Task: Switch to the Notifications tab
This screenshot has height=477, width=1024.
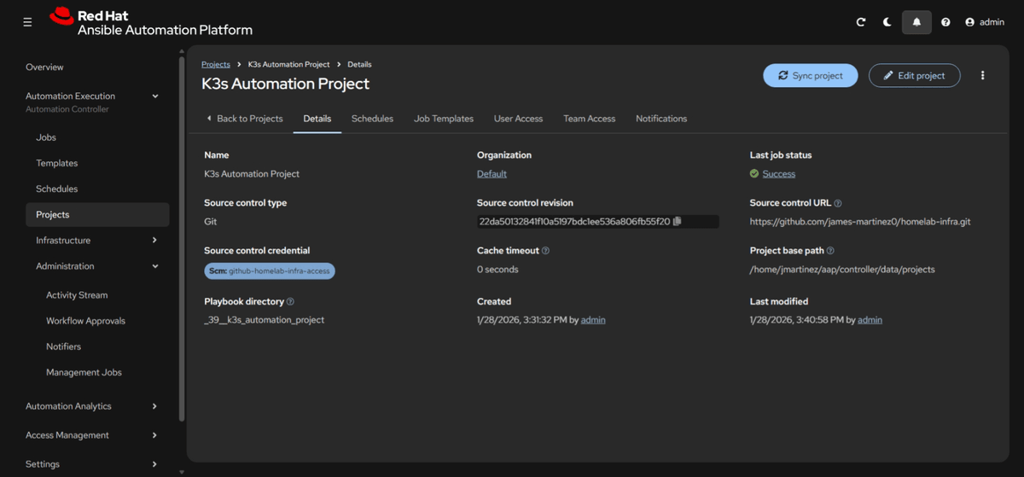Action: (x=661, y=119)
